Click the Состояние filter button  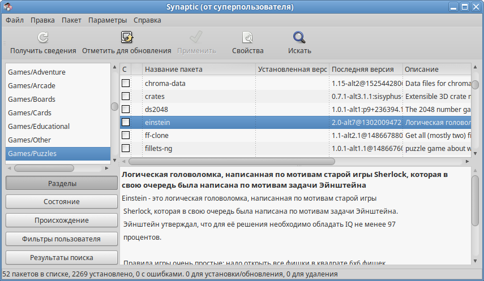coord(61,202)
